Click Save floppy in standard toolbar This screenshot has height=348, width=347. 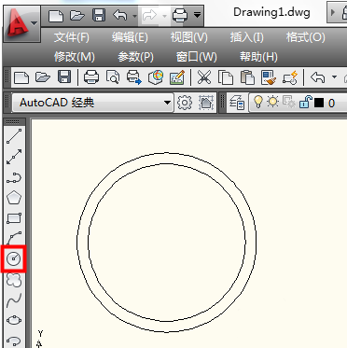pos(64,77)
